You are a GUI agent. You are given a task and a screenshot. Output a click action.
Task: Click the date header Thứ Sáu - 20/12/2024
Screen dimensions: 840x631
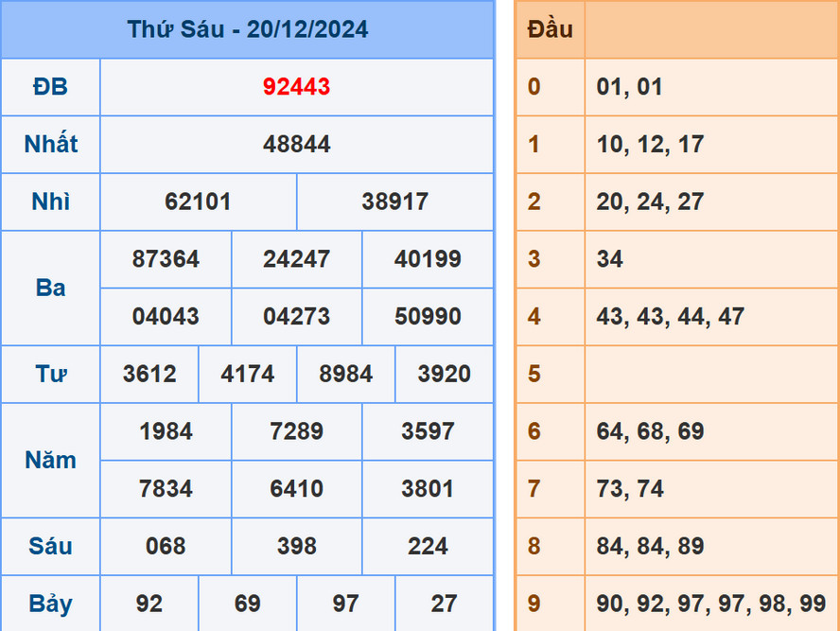click(x=248, y=29)
